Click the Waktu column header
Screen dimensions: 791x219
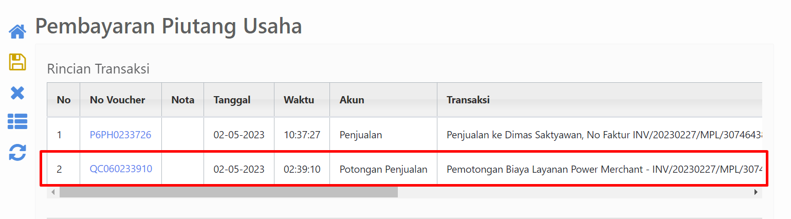tap(299, 100)
